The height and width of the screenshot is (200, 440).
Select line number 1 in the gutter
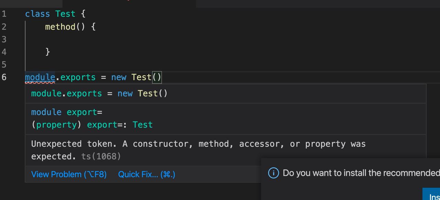(4, 14)
